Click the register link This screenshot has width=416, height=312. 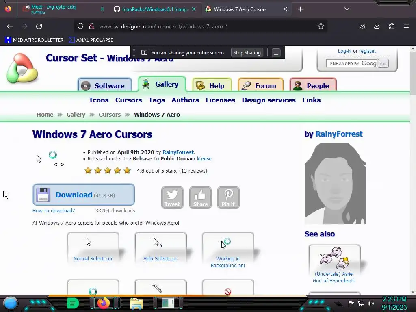click(367, 51)
